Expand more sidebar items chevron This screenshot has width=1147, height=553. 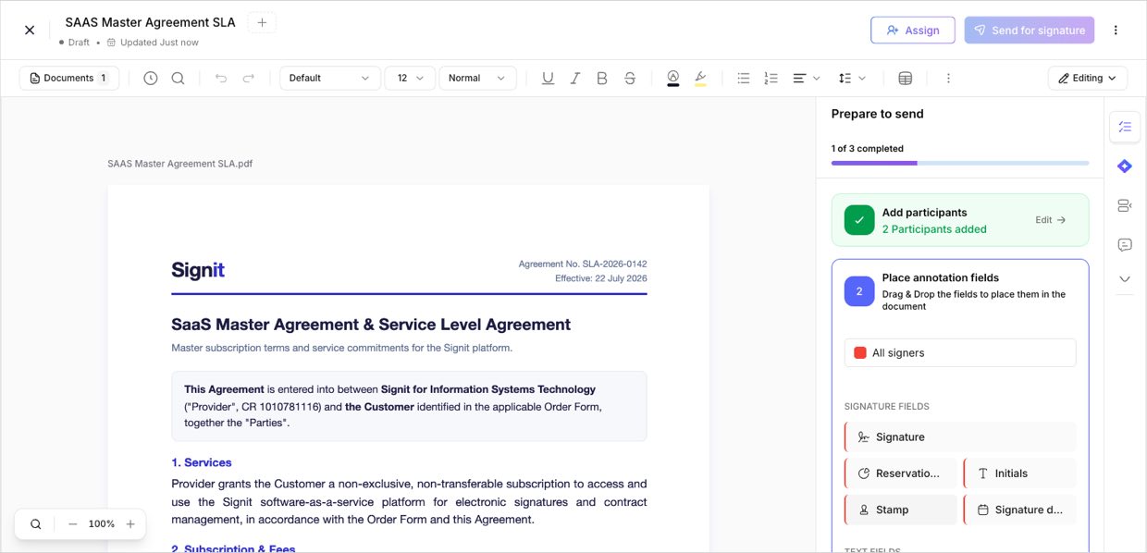coord(1125,278)
